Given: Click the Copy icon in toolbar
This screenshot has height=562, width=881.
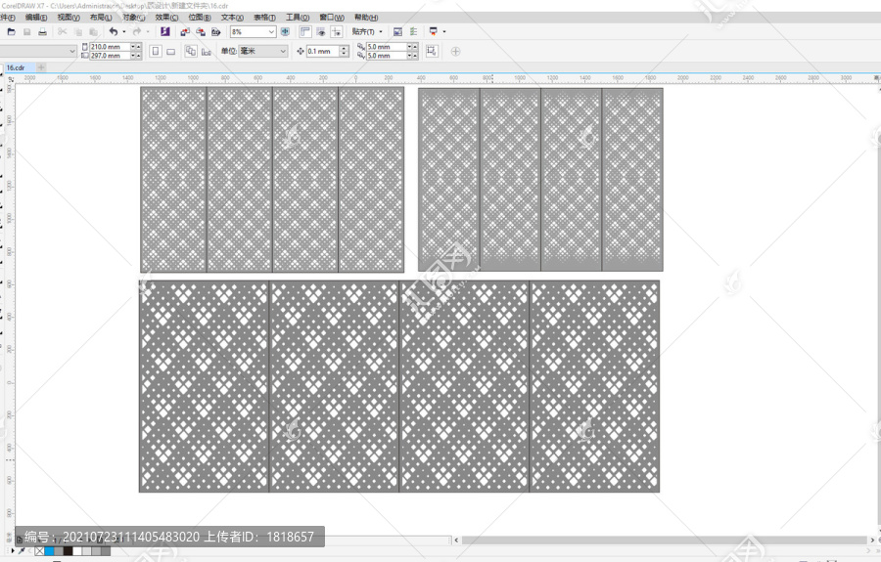Looking at the screenshot, I should (x=78, y=32).
